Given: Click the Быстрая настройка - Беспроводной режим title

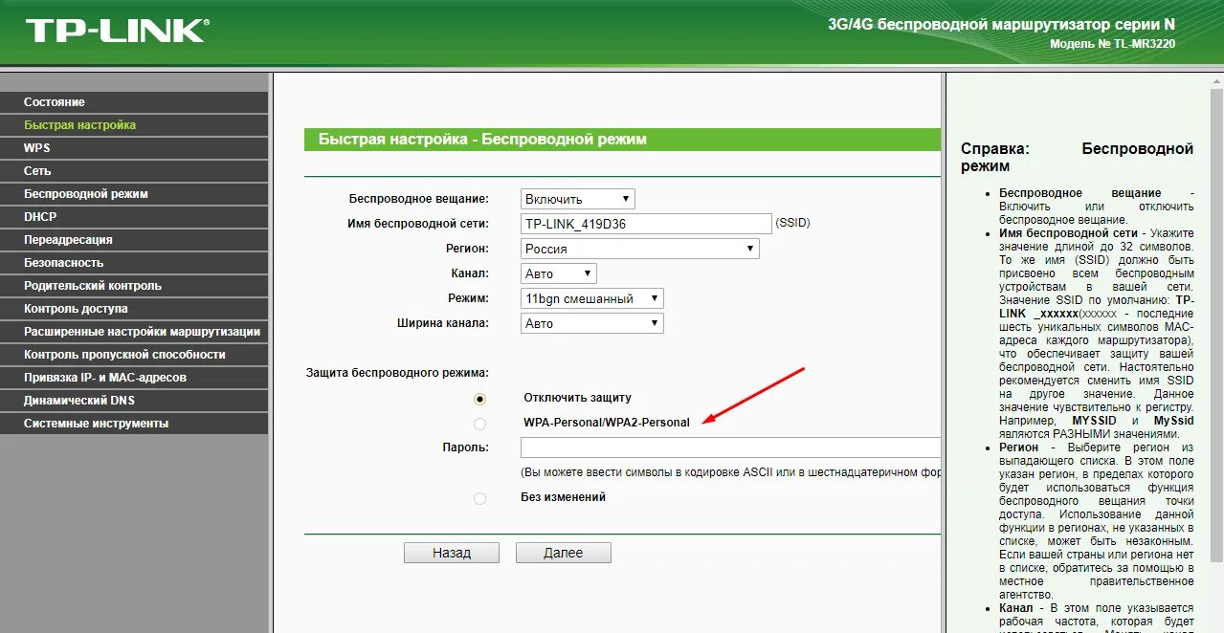Looking at the screenshot, I should 482,140.
